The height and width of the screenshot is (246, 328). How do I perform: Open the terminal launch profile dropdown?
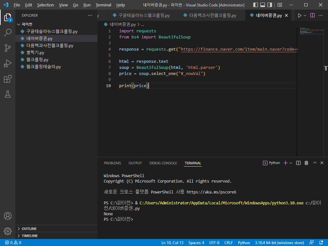tap(291, 163)
